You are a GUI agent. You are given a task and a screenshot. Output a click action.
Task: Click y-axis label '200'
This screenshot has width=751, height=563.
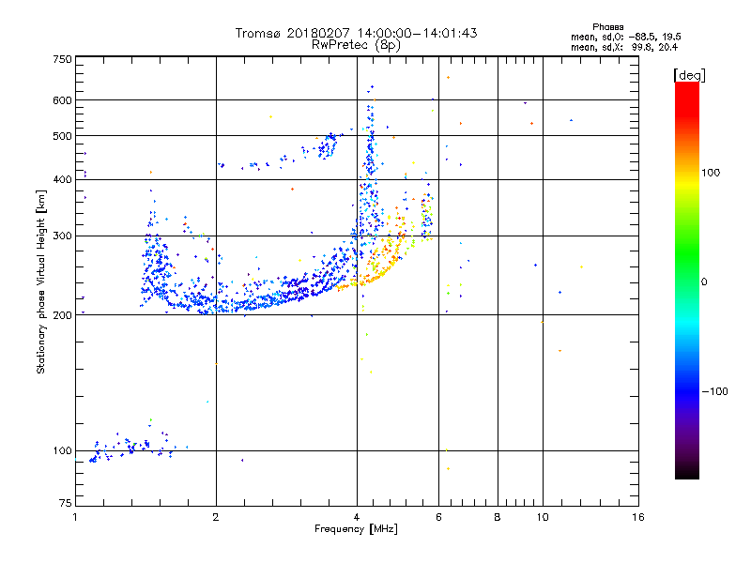(x=63, y=315)
